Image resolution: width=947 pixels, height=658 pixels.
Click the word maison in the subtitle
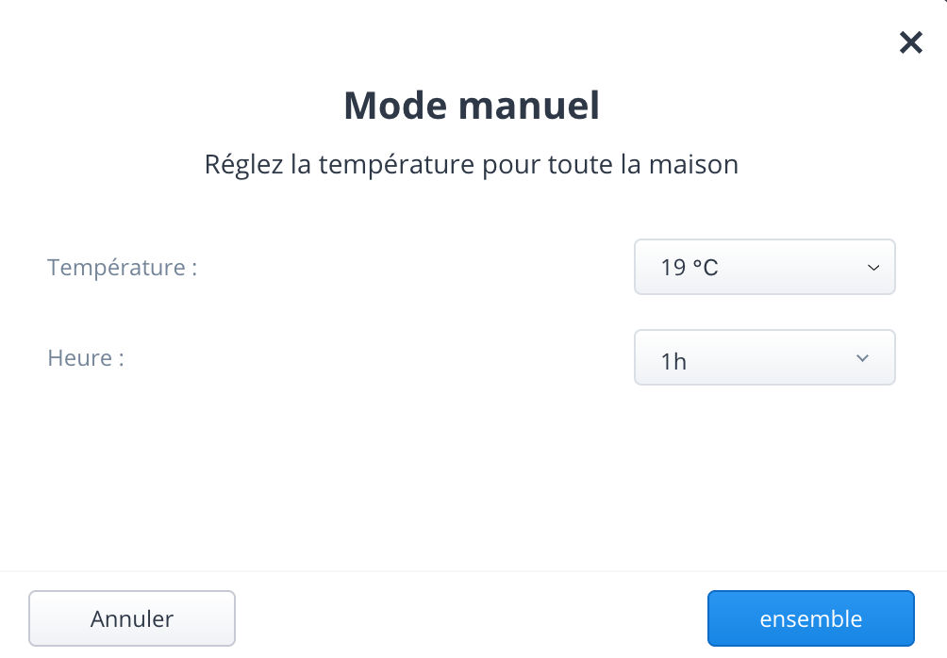(x=693, y=164)
